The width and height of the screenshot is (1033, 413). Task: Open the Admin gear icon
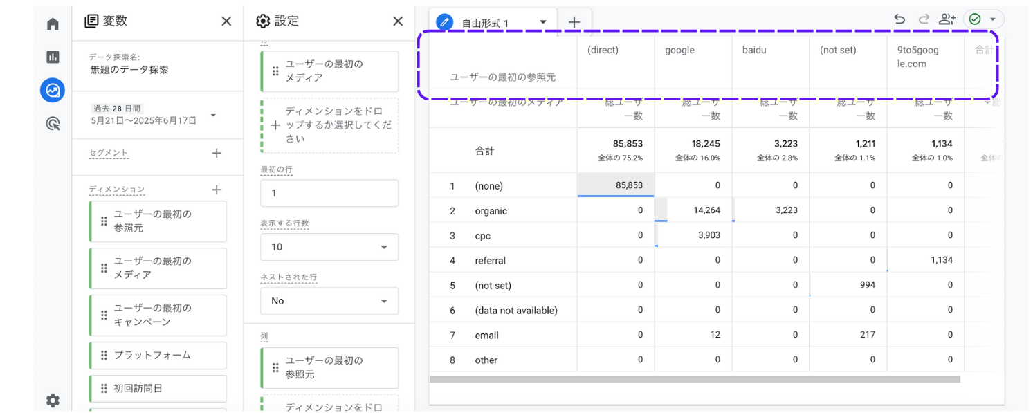tap(53, 401)
